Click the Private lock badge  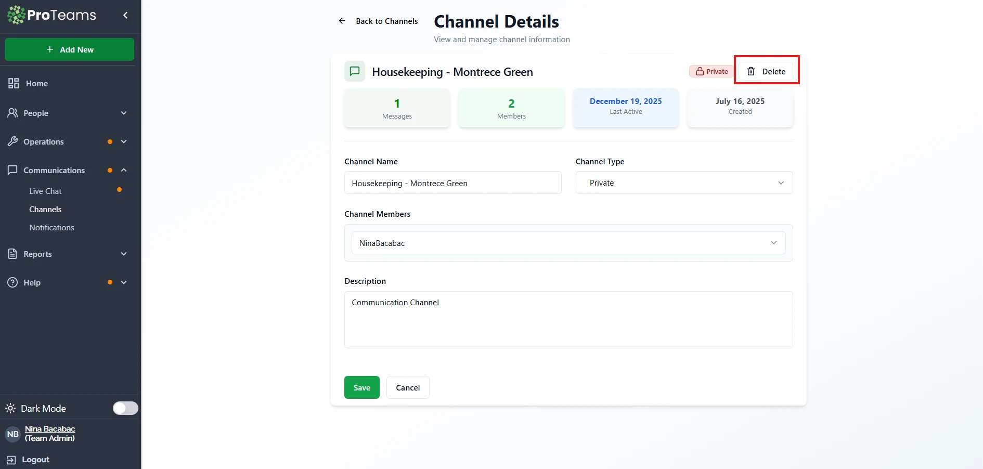(712, 71)
